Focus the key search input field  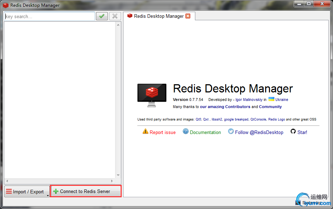coord(49,16)
